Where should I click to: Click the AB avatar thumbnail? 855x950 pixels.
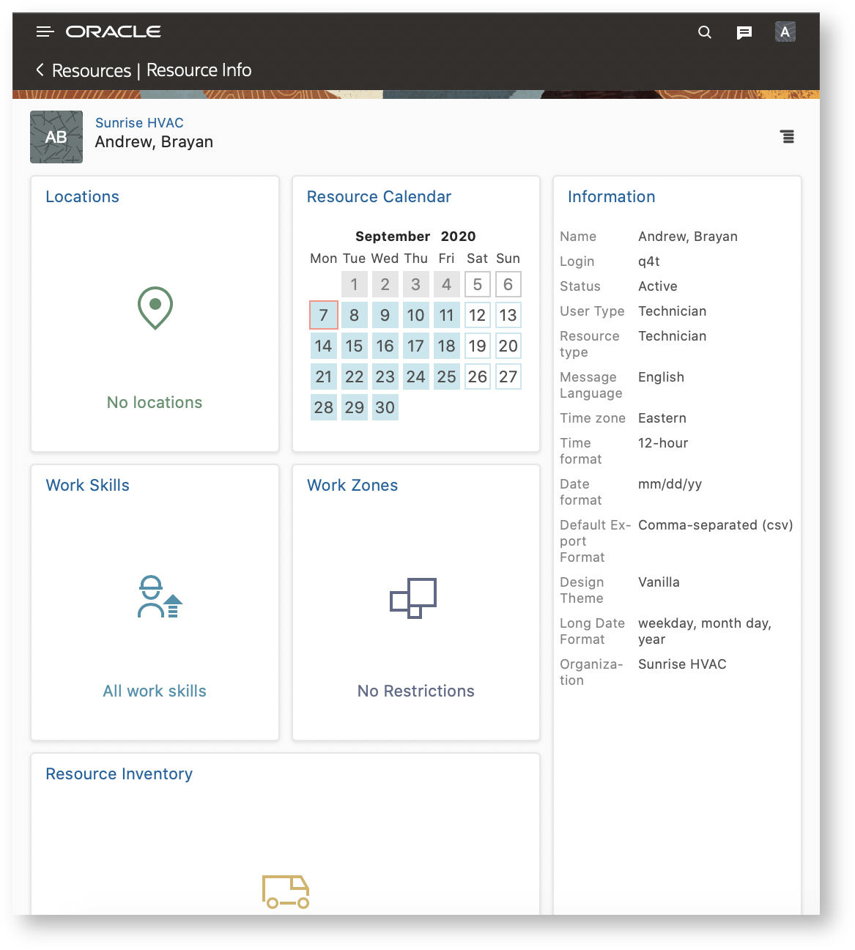[56, 137]
